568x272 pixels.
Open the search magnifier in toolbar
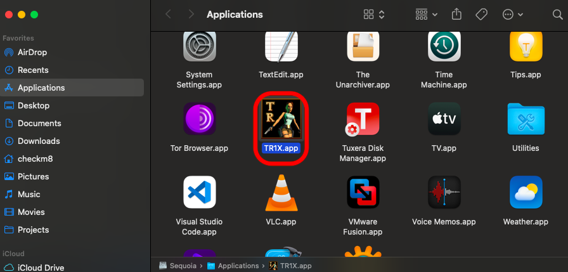point(549,14)
